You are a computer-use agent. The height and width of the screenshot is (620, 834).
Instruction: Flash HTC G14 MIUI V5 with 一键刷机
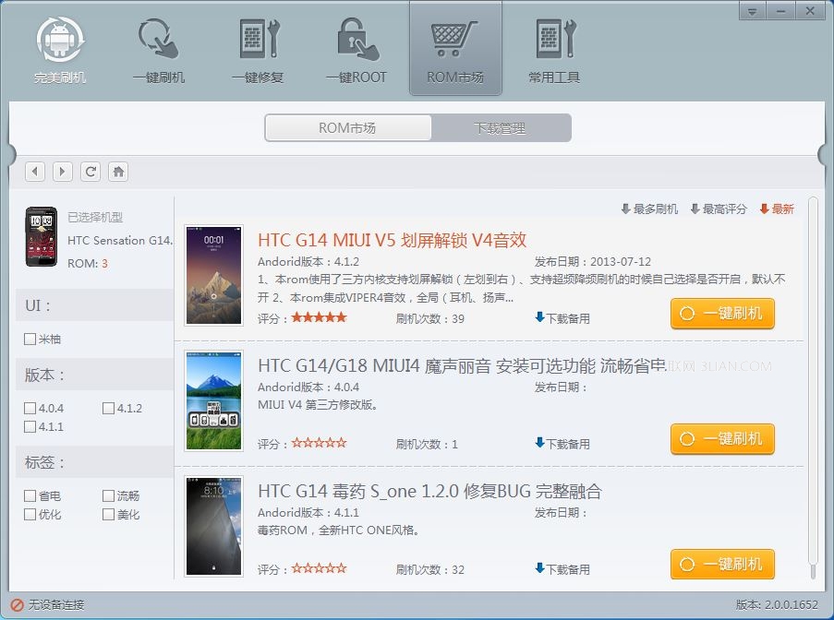[722, 314]
